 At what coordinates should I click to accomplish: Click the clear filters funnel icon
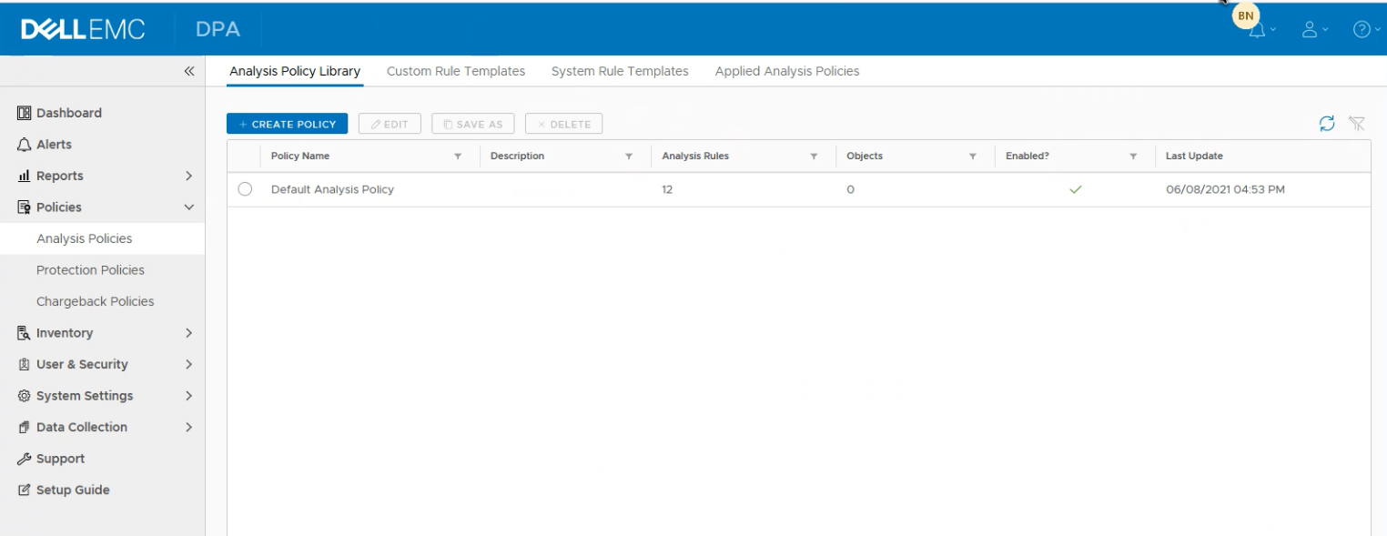(x=1357, y=124)
